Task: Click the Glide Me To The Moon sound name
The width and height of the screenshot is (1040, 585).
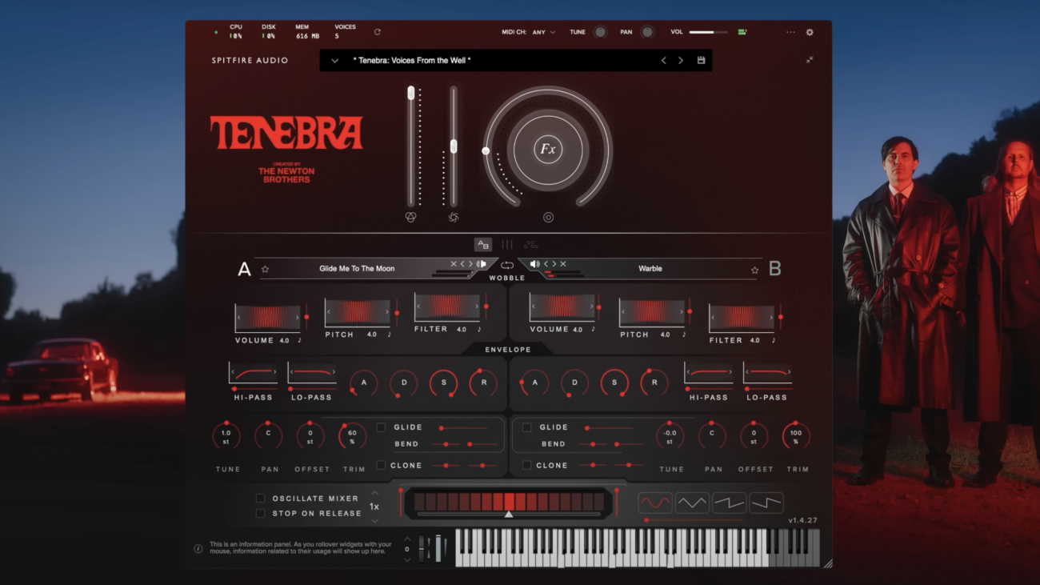Action: pos(357,269)
